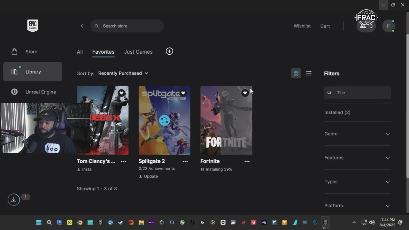The width and height of the screenshot is (409, 230).
Task: Click the 0/22 Achievements text
Action: point(157,168)
